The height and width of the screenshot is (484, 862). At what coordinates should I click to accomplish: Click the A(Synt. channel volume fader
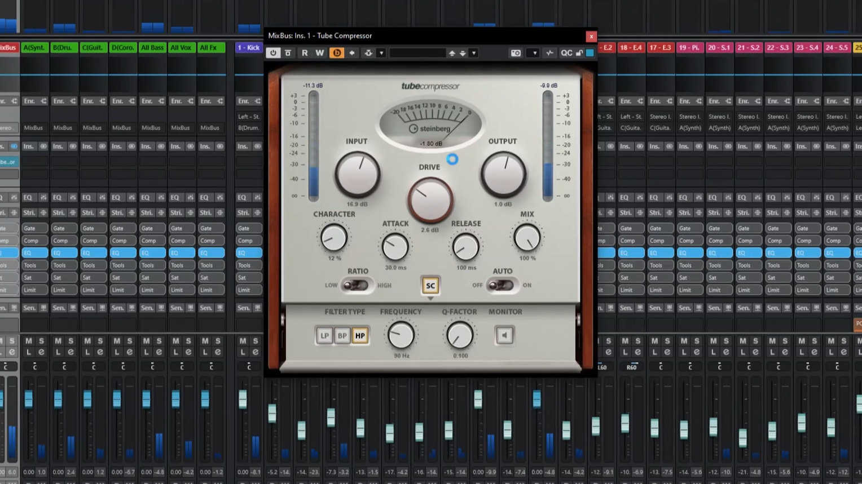pos(29,399)
